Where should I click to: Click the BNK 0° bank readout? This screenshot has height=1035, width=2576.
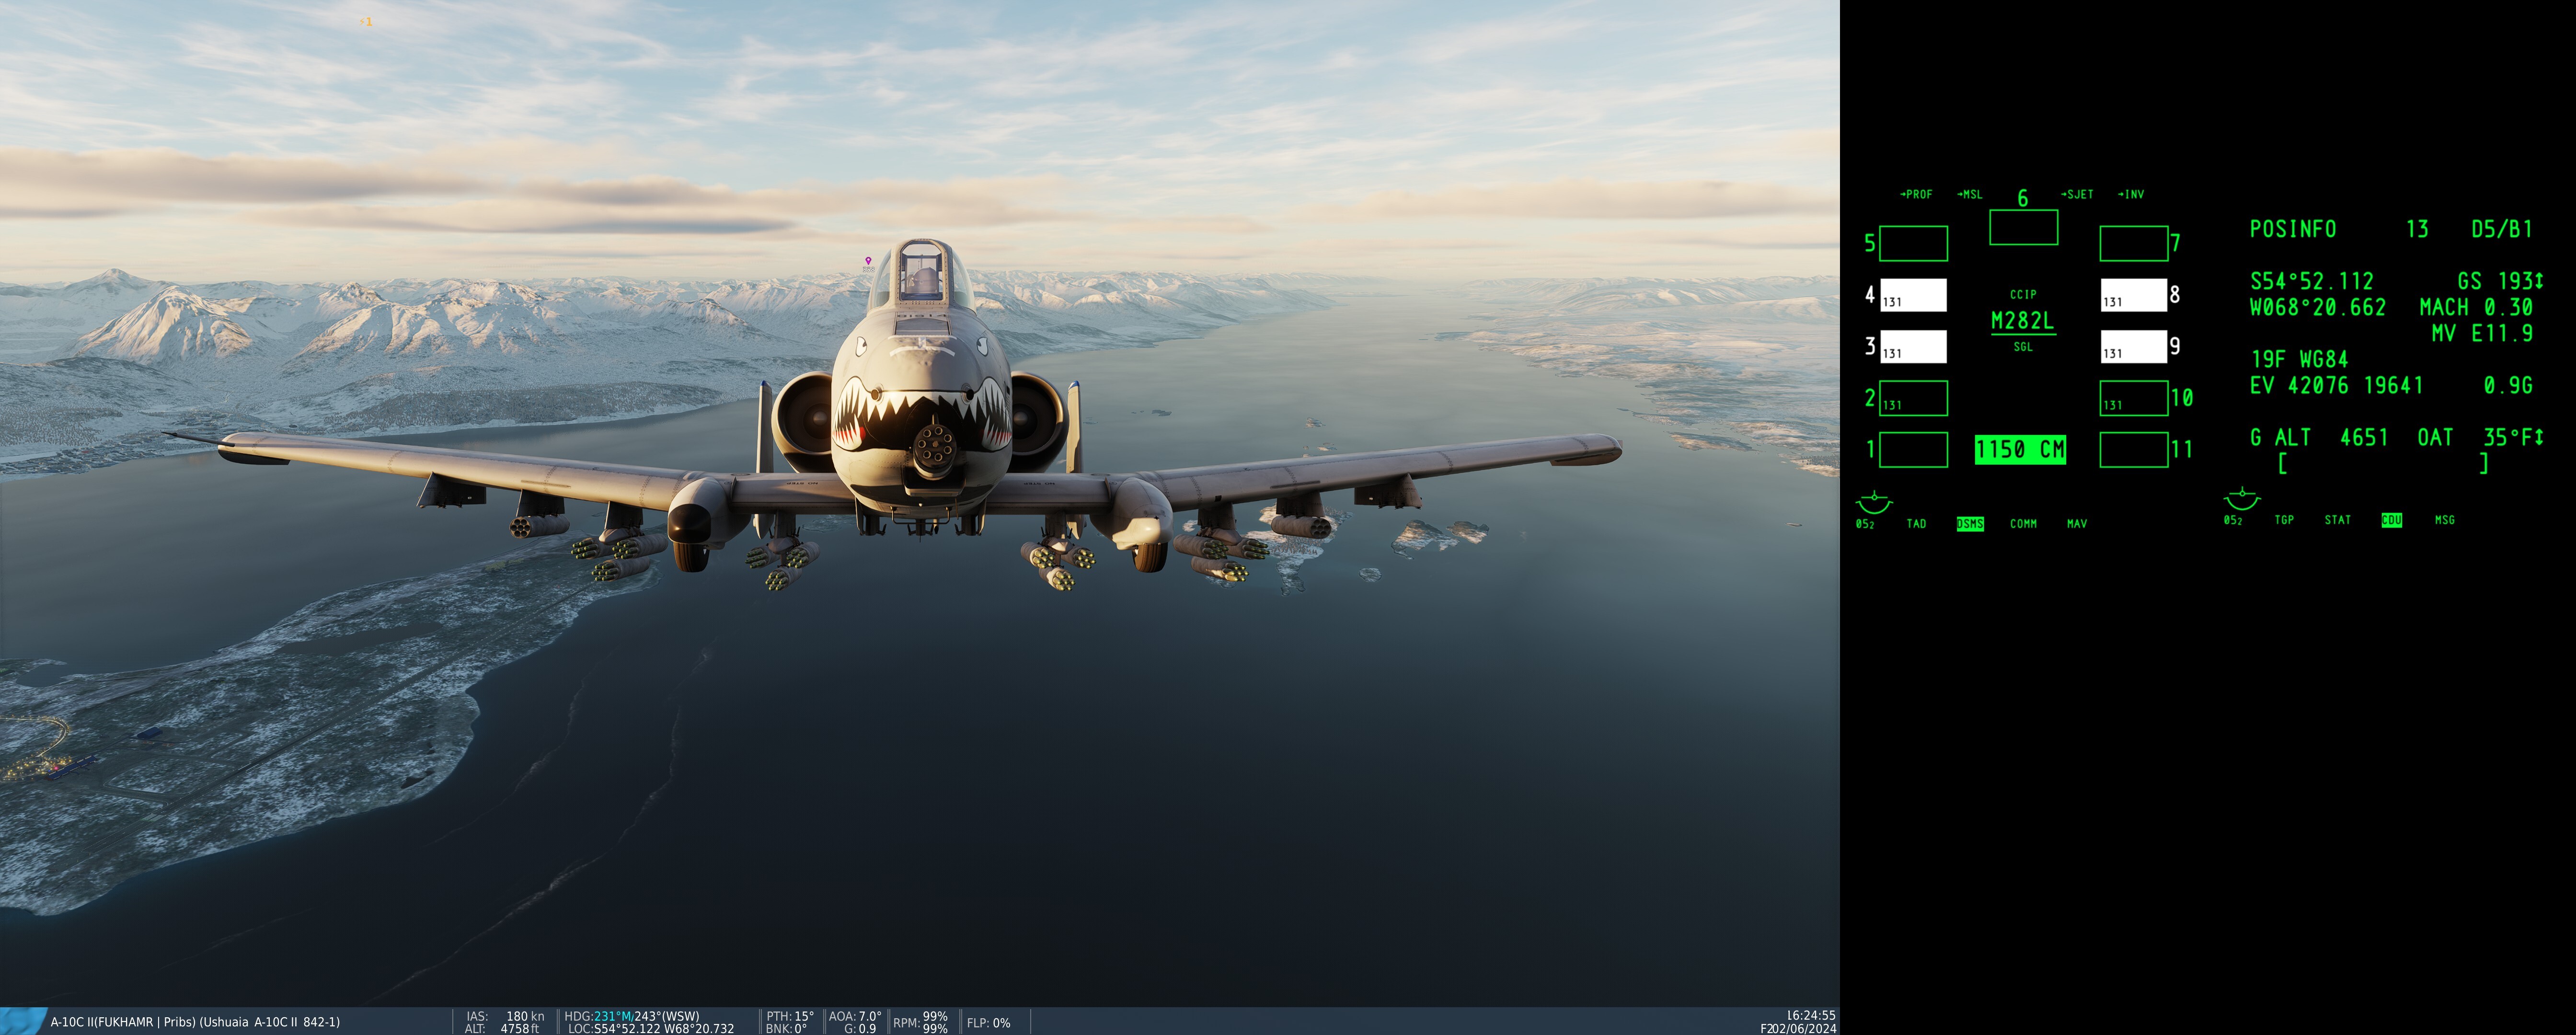click(786, 1029)
